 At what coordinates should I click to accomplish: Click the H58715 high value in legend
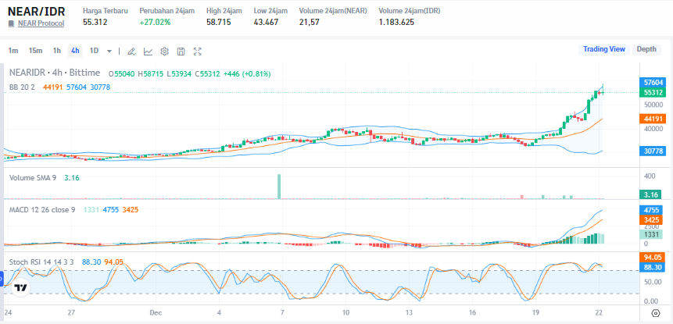150,73
